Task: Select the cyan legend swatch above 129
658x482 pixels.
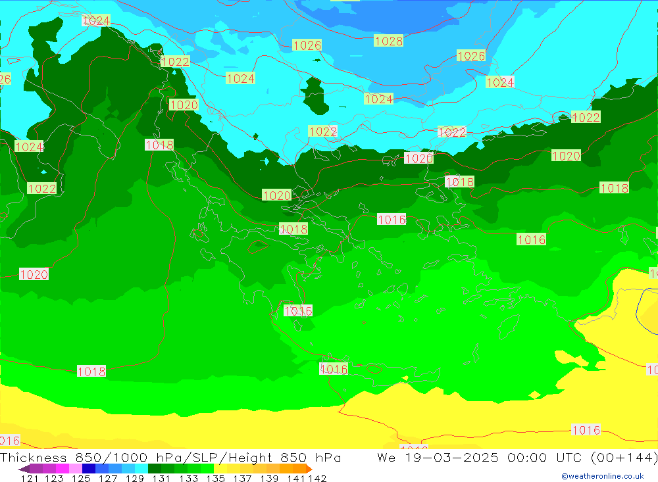Action: 141,469
